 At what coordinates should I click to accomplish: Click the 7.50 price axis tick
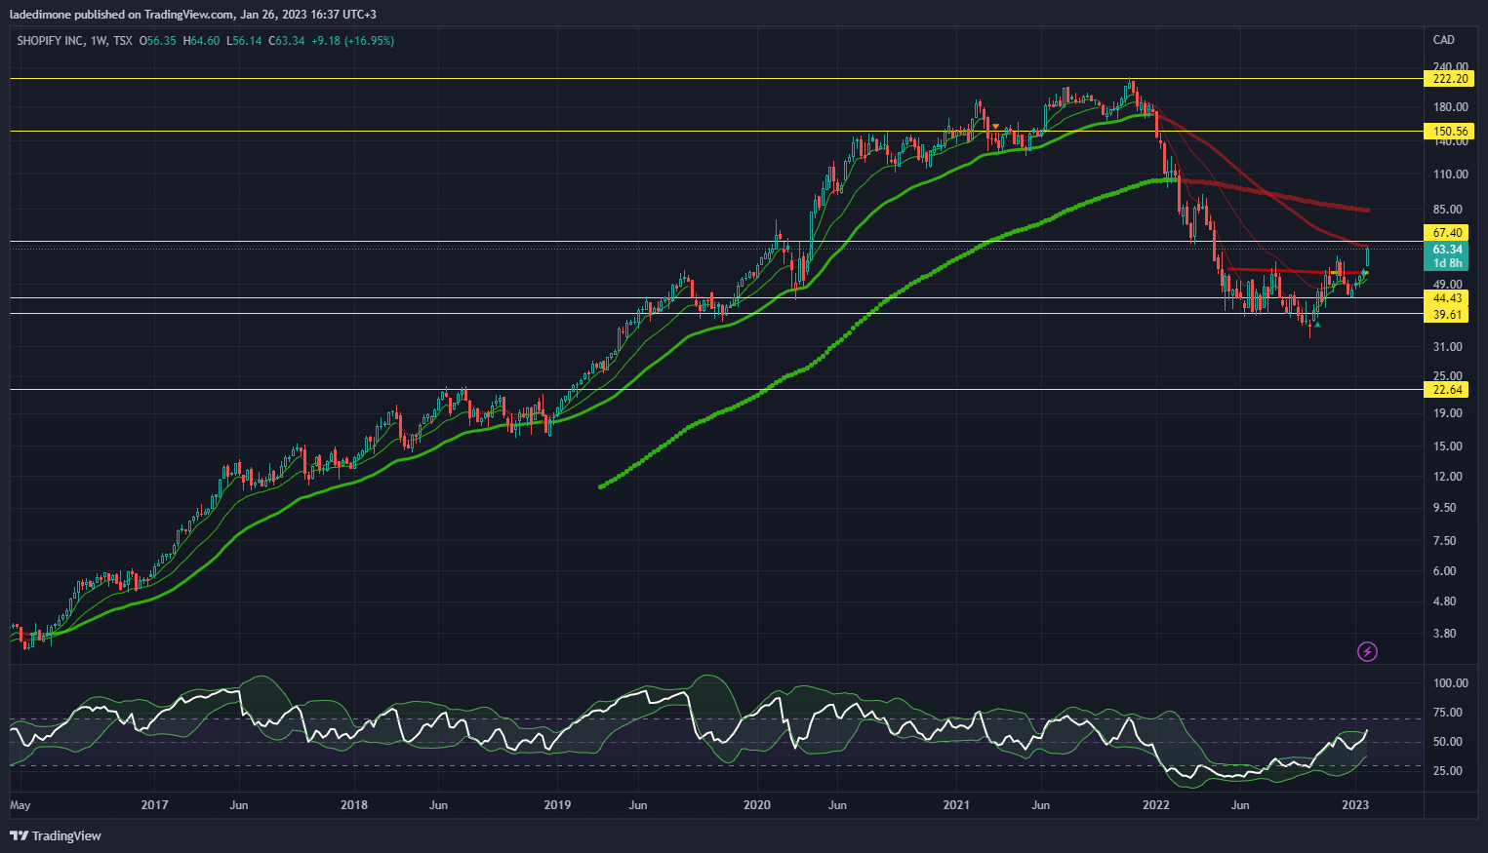[x=1444, y=541]
